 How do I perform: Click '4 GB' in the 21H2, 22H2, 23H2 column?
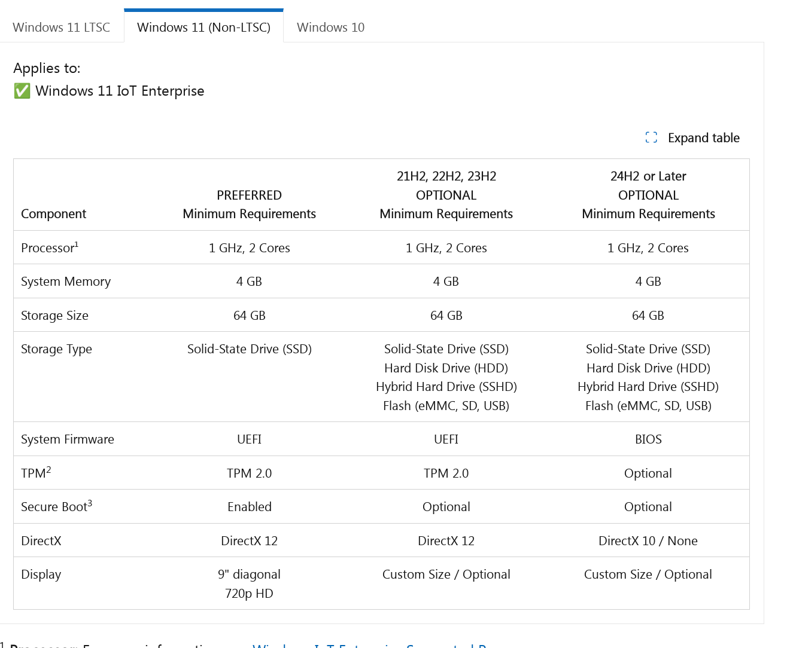tap(446, 282)
